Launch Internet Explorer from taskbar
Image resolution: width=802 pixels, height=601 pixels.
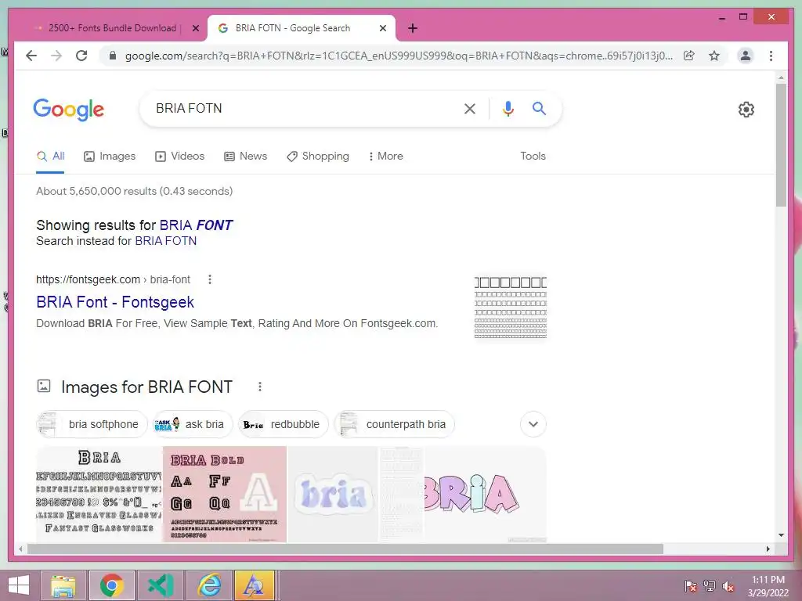click(x=209, y=585)
